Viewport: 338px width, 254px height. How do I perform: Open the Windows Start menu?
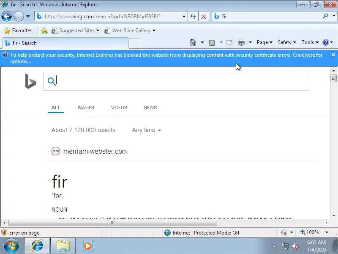[11, 246]
